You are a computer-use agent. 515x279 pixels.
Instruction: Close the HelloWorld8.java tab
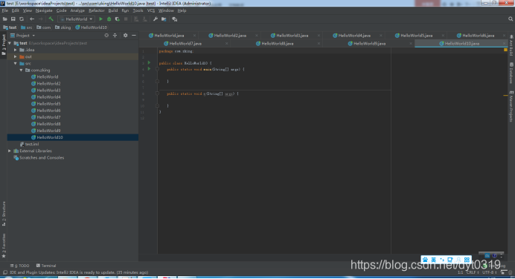pos(319,44)
